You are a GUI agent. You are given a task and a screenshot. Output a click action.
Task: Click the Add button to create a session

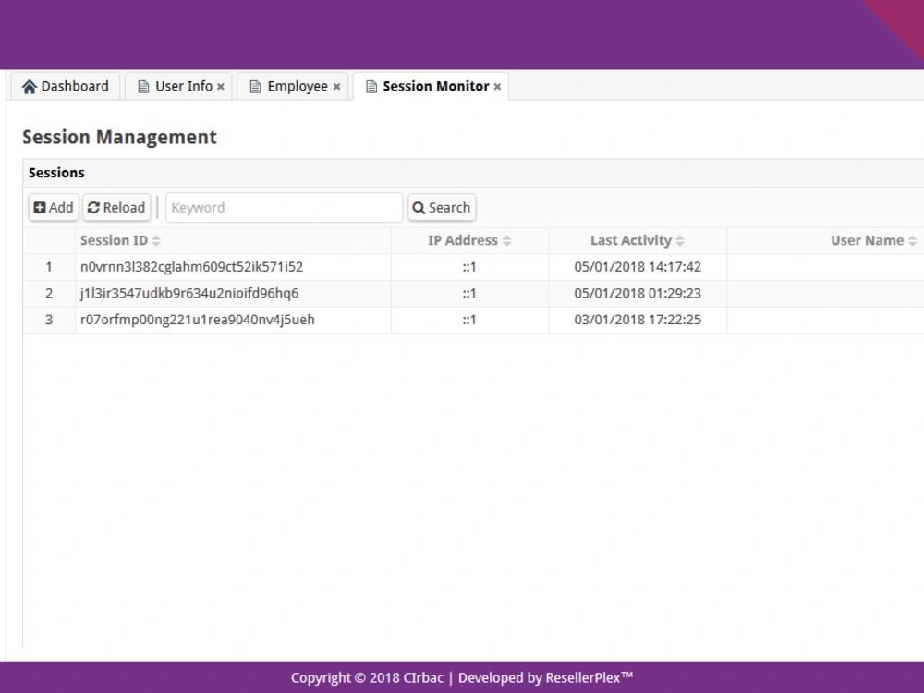53,207
